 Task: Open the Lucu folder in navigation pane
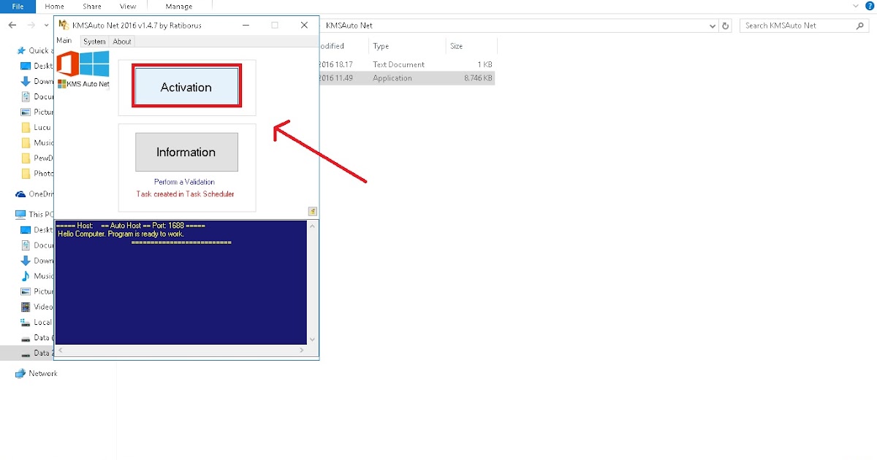point(37,127)
